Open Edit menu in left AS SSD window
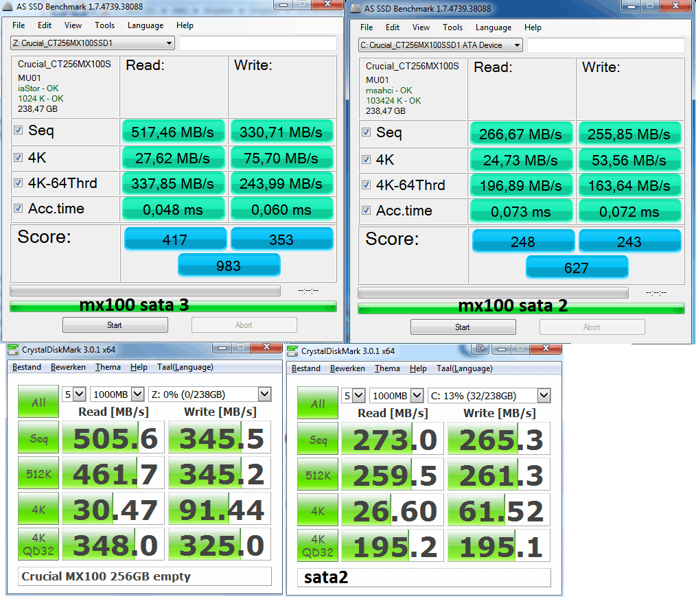Viewport: 696px width, 601px height. click(x=45, y=25)
